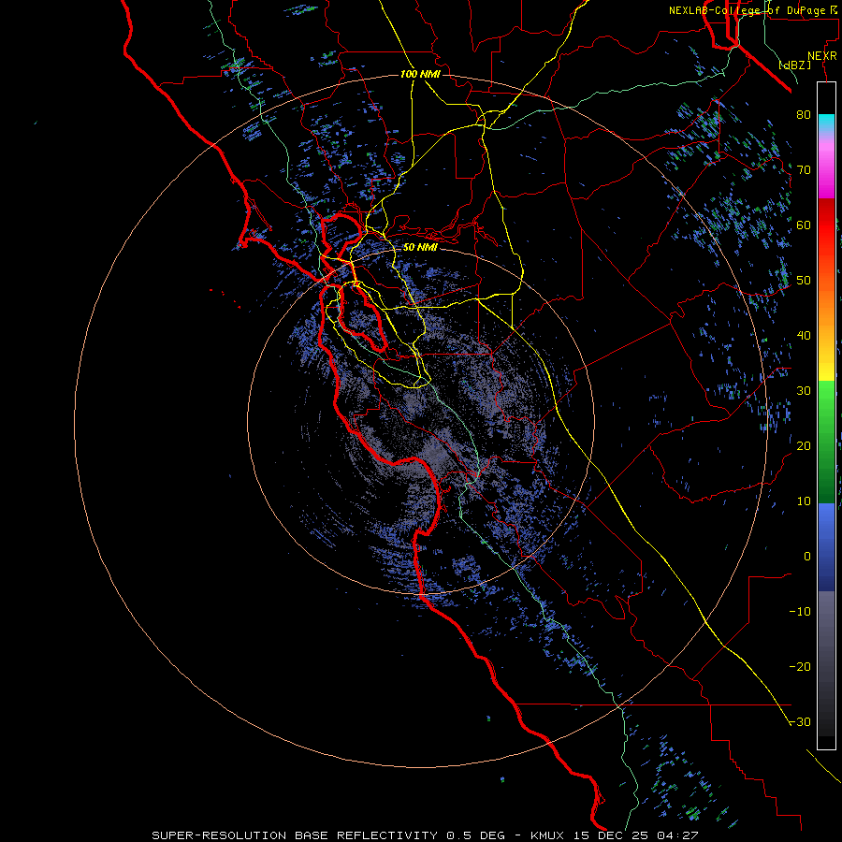This screenshot has width=842, height=842.
Task: Click the 80 dBZ scale value
Action: coord(804,114)
